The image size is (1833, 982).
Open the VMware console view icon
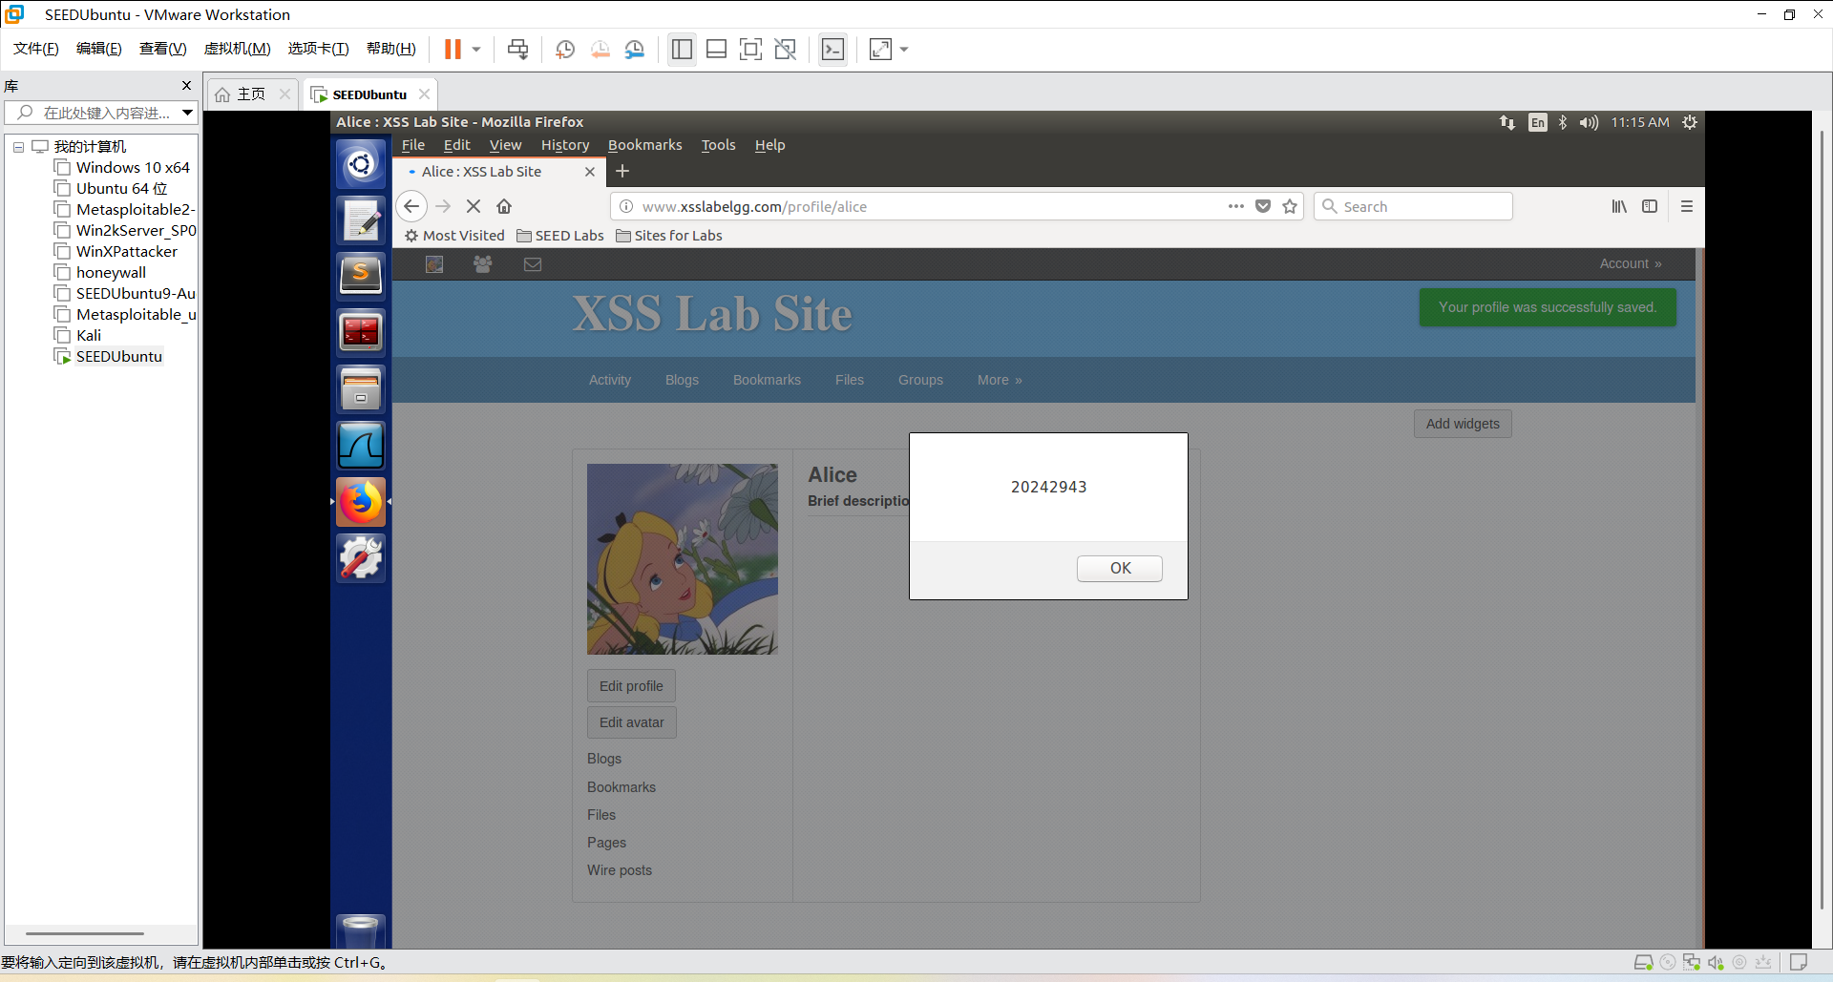click(832, 49)
